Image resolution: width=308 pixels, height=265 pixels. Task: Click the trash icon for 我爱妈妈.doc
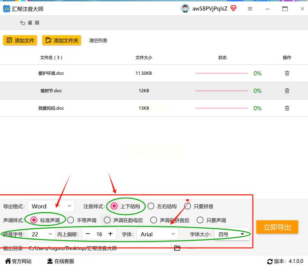click(x=287, y=108)
